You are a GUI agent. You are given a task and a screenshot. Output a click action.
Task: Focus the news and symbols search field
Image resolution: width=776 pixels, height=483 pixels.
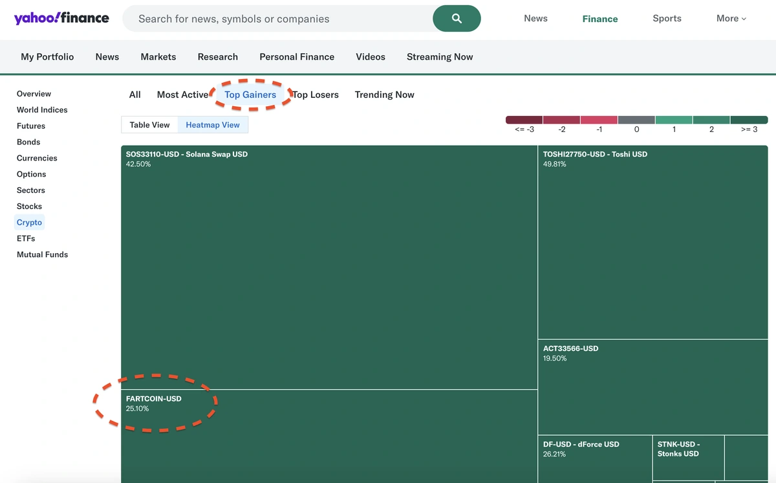(277, 19)
